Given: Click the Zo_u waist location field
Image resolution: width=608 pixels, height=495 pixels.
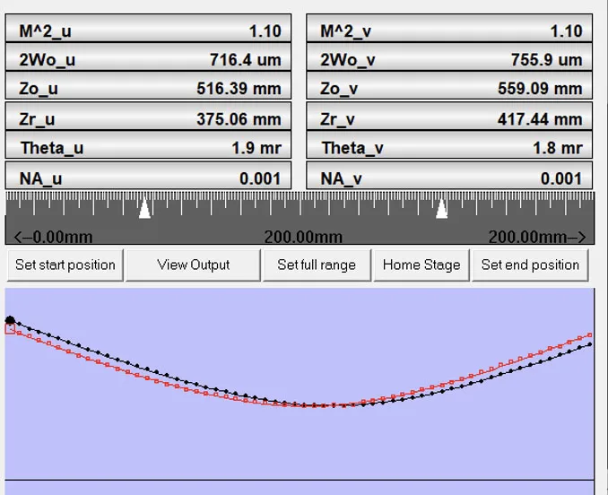Looking at the screenshot, I should pos(149,89).
